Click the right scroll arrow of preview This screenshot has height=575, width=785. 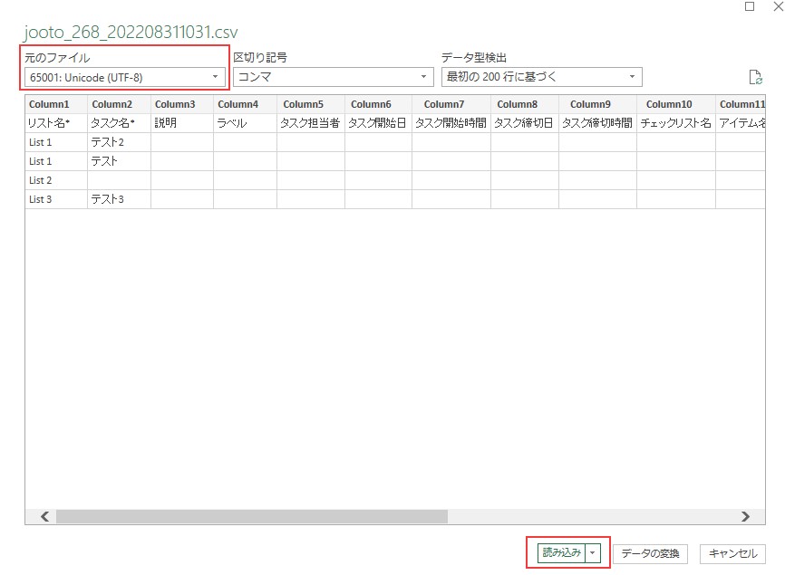[746, 515]
